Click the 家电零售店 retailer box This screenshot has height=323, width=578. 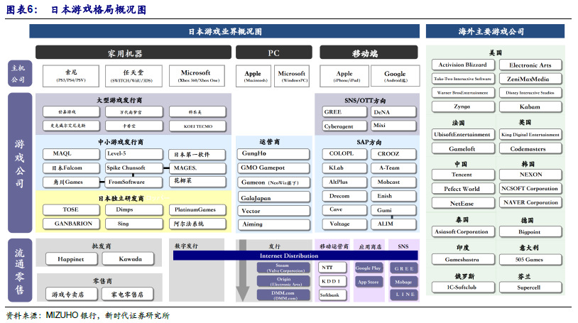tap(129, 294)
